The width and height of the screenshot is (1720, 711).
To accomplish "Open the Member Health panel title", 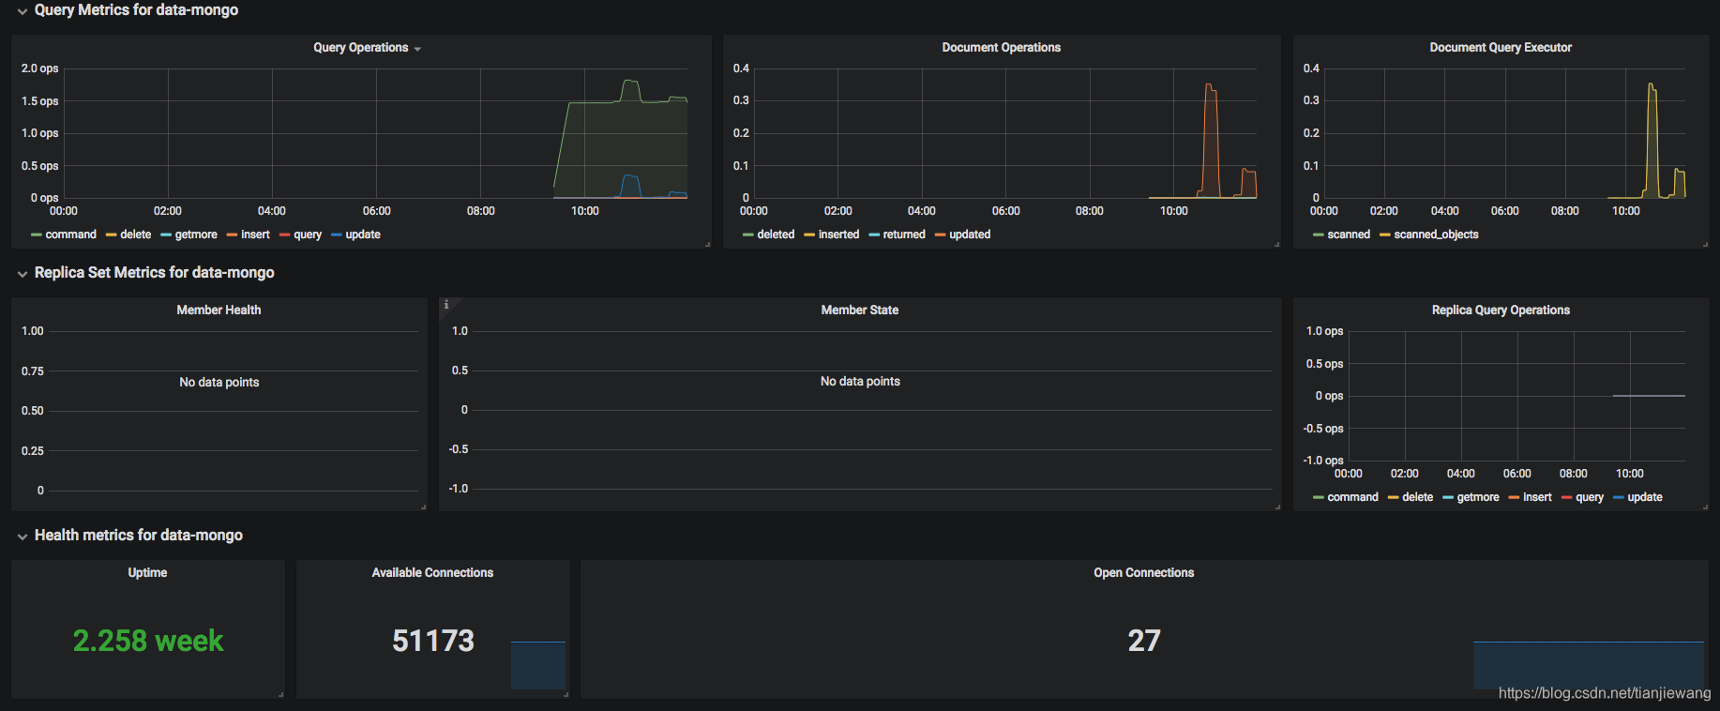I will pos(219,310).
